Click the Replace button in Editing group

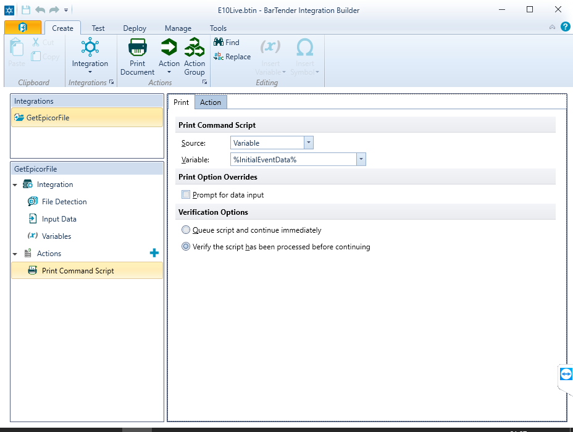tap(232, 57)
